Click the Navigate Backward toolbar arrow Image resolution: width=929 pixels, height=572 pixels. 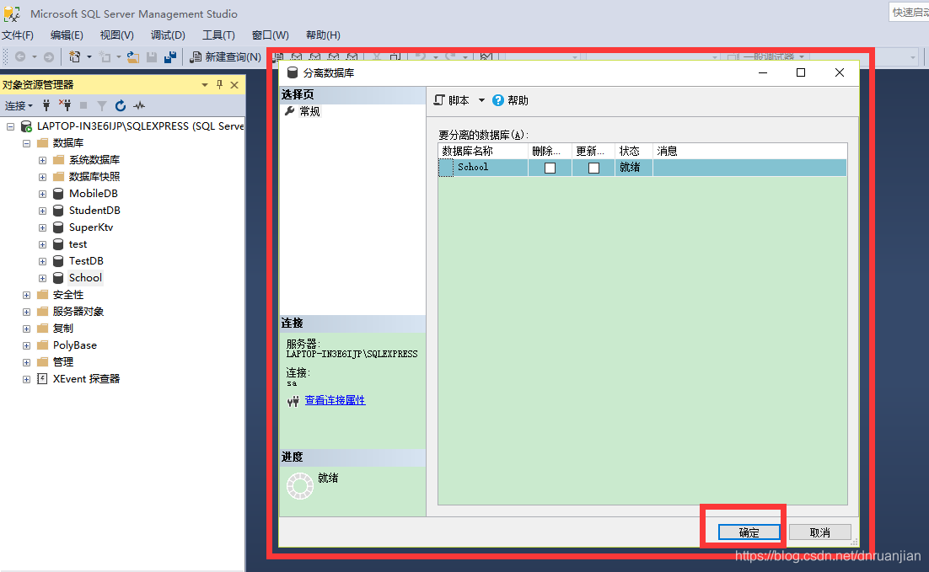[x=20, y=56]
